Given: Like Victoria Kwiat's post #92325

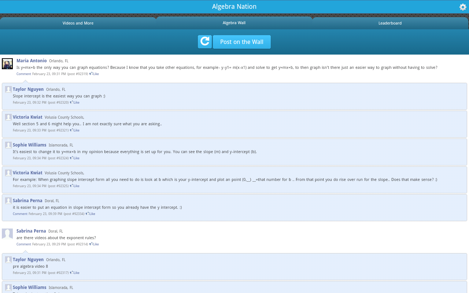Looking at the screenshot, I should 75,186.
